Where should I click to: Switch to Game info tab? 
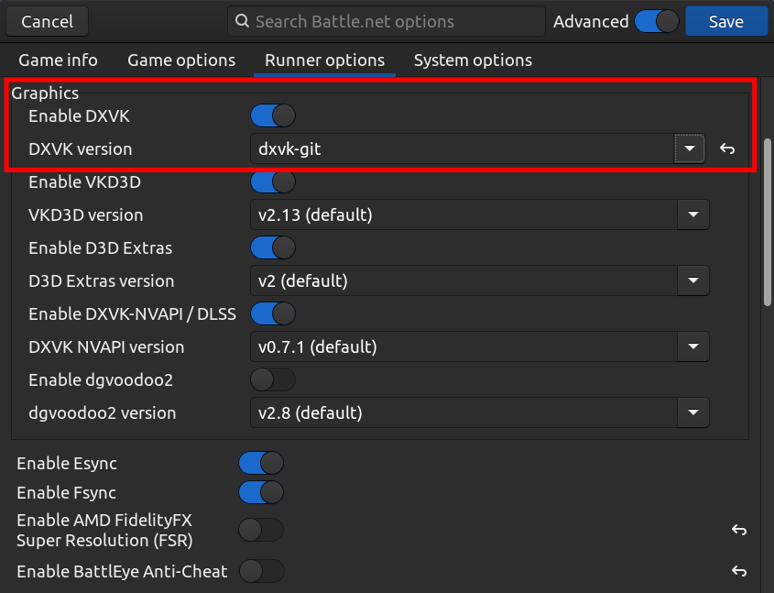[x=58, y=60]
